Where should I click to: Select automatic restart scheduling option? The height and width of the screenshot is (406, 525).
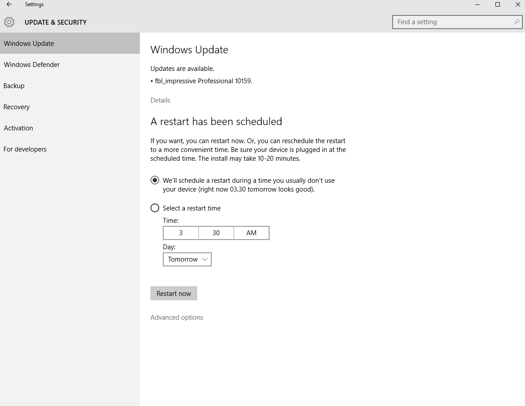click(x=155, y=181)
